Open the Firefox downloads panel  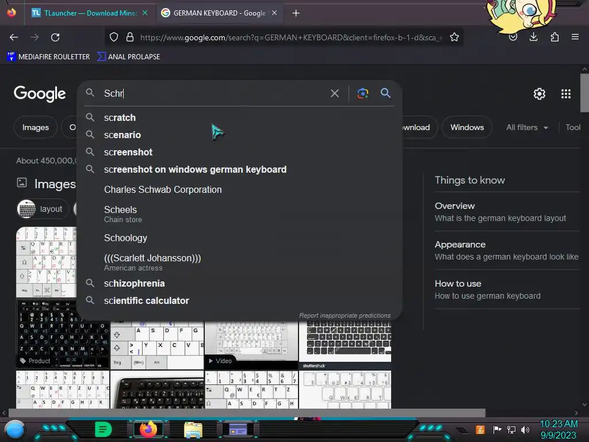(533, 37)
